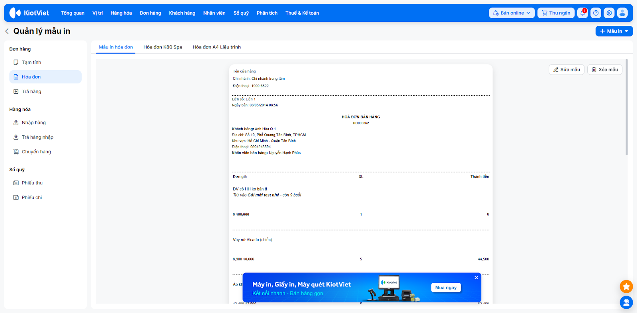
Task: Select Trả hàng nhập in the sidebar
Action: point(45,137)
